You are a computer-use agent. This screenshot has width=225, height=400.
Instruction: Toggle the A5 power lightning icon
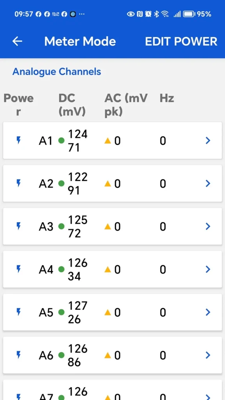tap(18, 312)
